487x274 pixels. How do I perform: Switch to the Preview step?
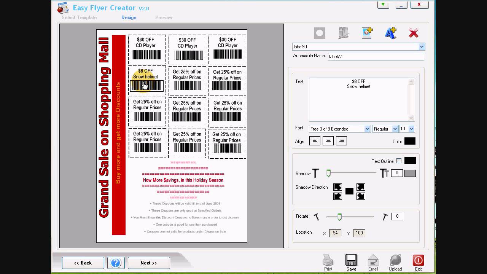click(164, 18)
